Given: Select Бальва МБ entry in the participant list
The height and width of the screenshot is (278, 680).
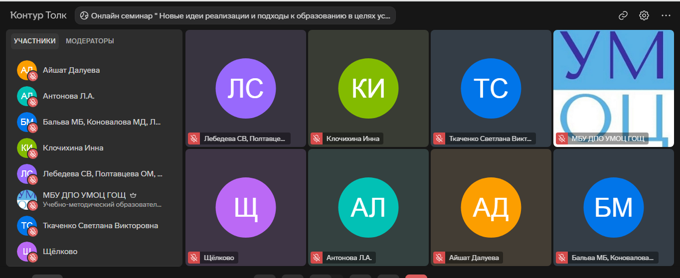Looking at the screenshot, I should (102, 122).
